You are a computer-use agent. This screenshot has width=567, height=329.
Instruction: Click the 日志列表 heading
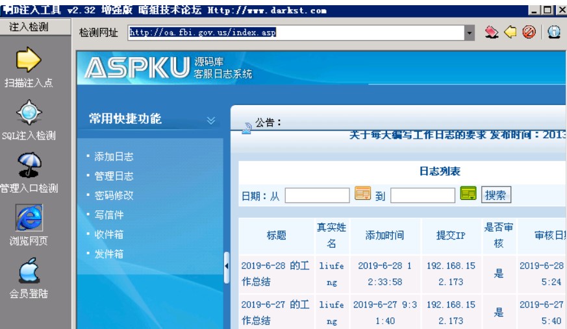click(440, 171)
